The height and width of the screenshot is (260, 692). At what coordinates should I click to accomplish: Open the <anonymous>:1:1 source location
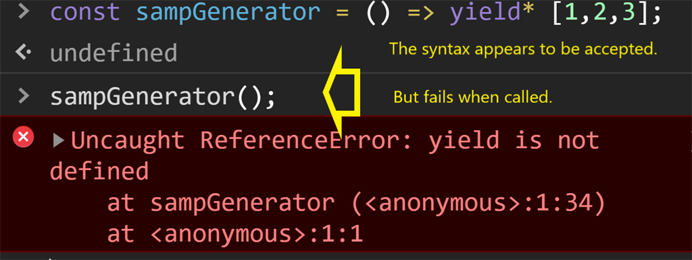pos(256,234)
